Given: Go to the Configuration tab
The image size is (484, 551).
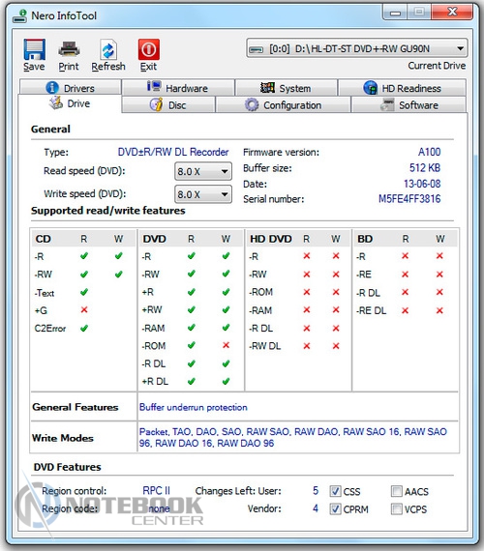Looking at the screenshot, I should point(283,105).
